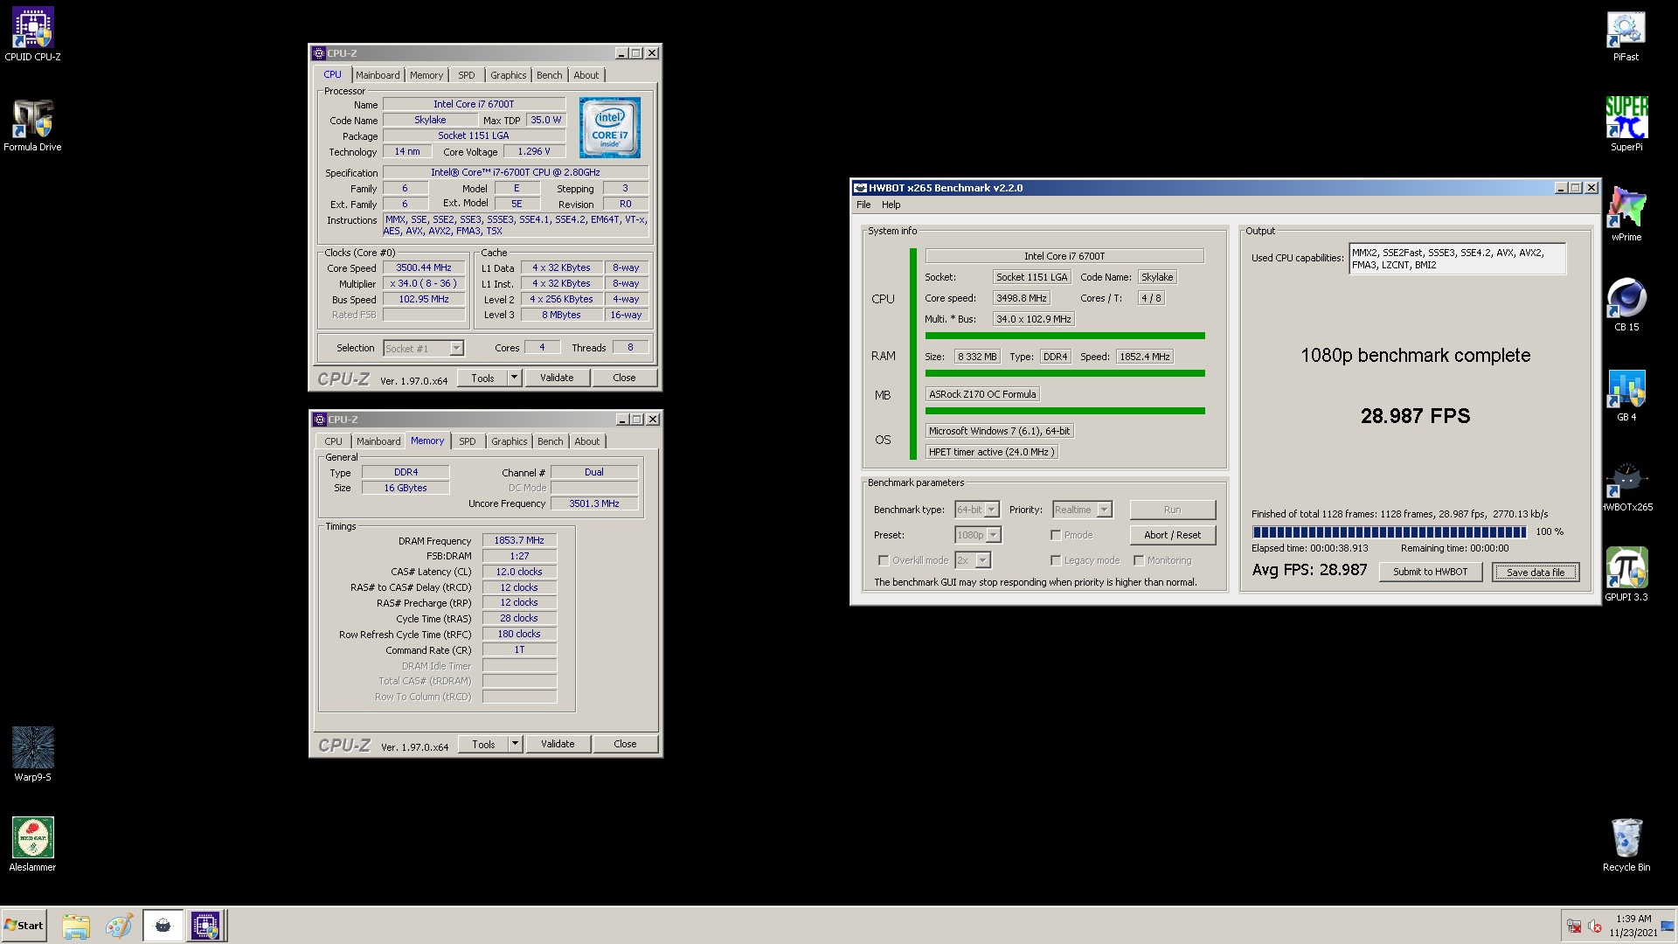Open the CPUID CPU-Z desktop shortcut
The height and width of the screenshot is (944, 1678).
coord(32,35)
